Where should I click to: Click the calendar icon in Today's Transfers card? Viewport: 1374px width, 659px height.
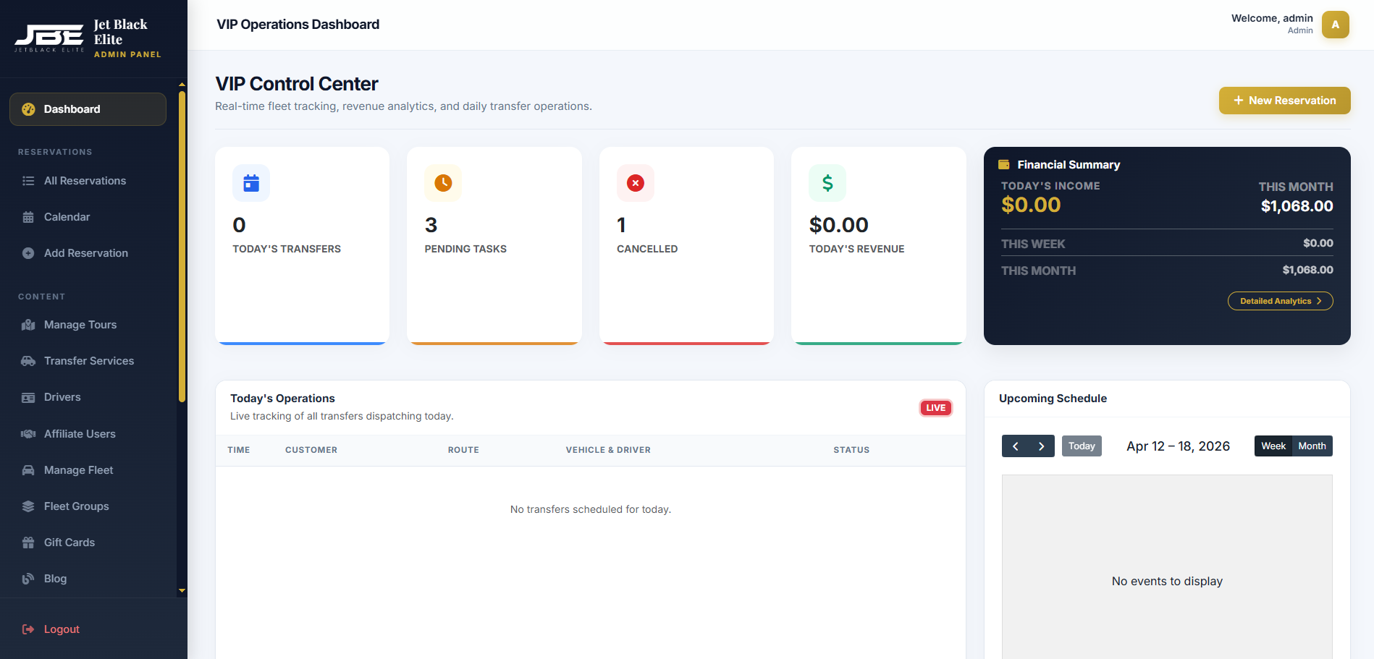[250, 183]
